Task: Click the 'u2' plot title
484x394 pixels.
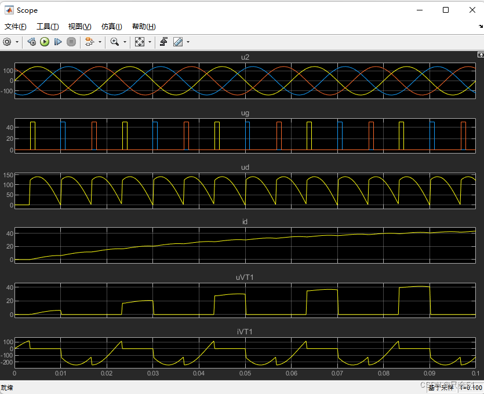Action: (x=245, y=57)
